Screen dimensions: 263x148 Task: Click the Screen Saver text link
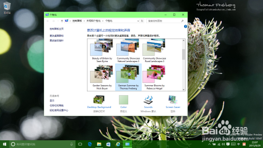coord(173,107)
